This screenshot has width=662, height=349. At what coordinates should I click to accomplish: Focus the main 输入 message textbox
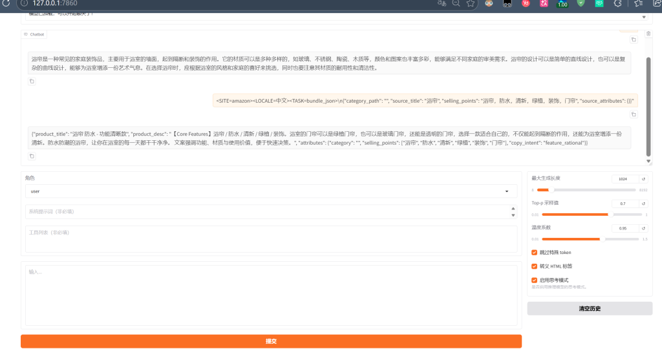(x=271, y=295)
